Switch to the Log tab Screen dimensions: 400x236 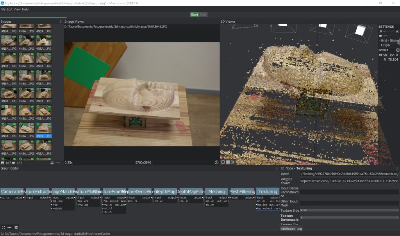299,229
